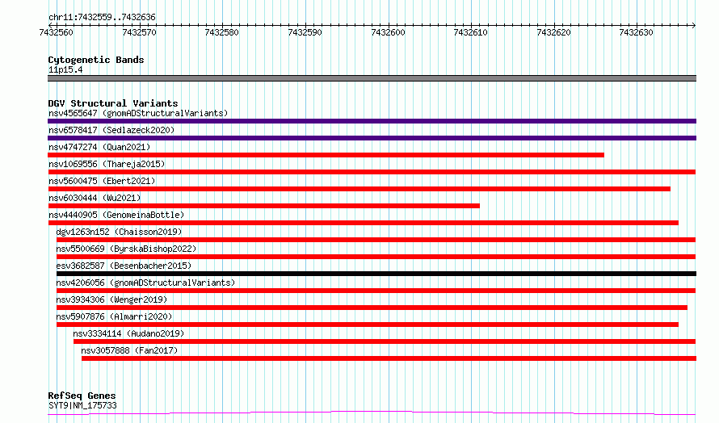
Task: Click the black bar under esv3682587 (Besenbacher2015)
Action: (x=376, y=274)
